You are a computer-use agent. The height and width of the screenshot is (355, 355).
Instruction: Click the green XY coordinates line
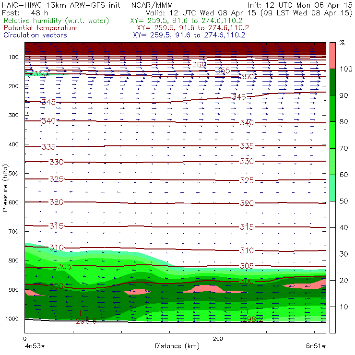click(x=186, y=21)
